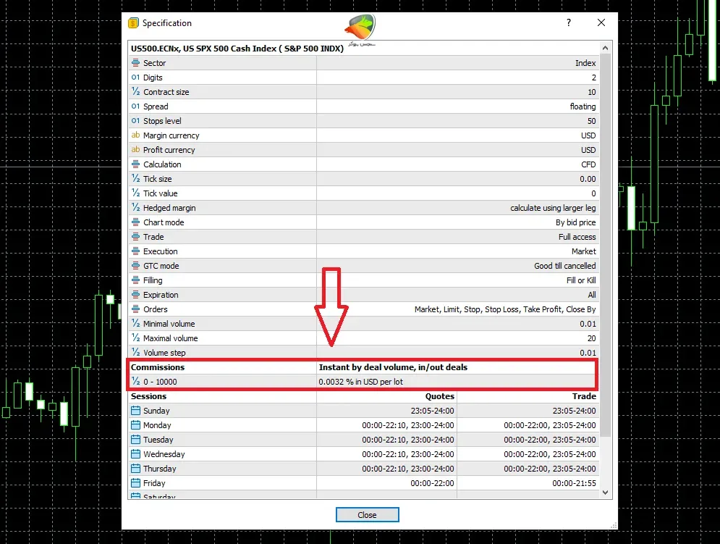Click the Minimal volume row icon
This screenshot has width=720, height=544.
(135, 323)
